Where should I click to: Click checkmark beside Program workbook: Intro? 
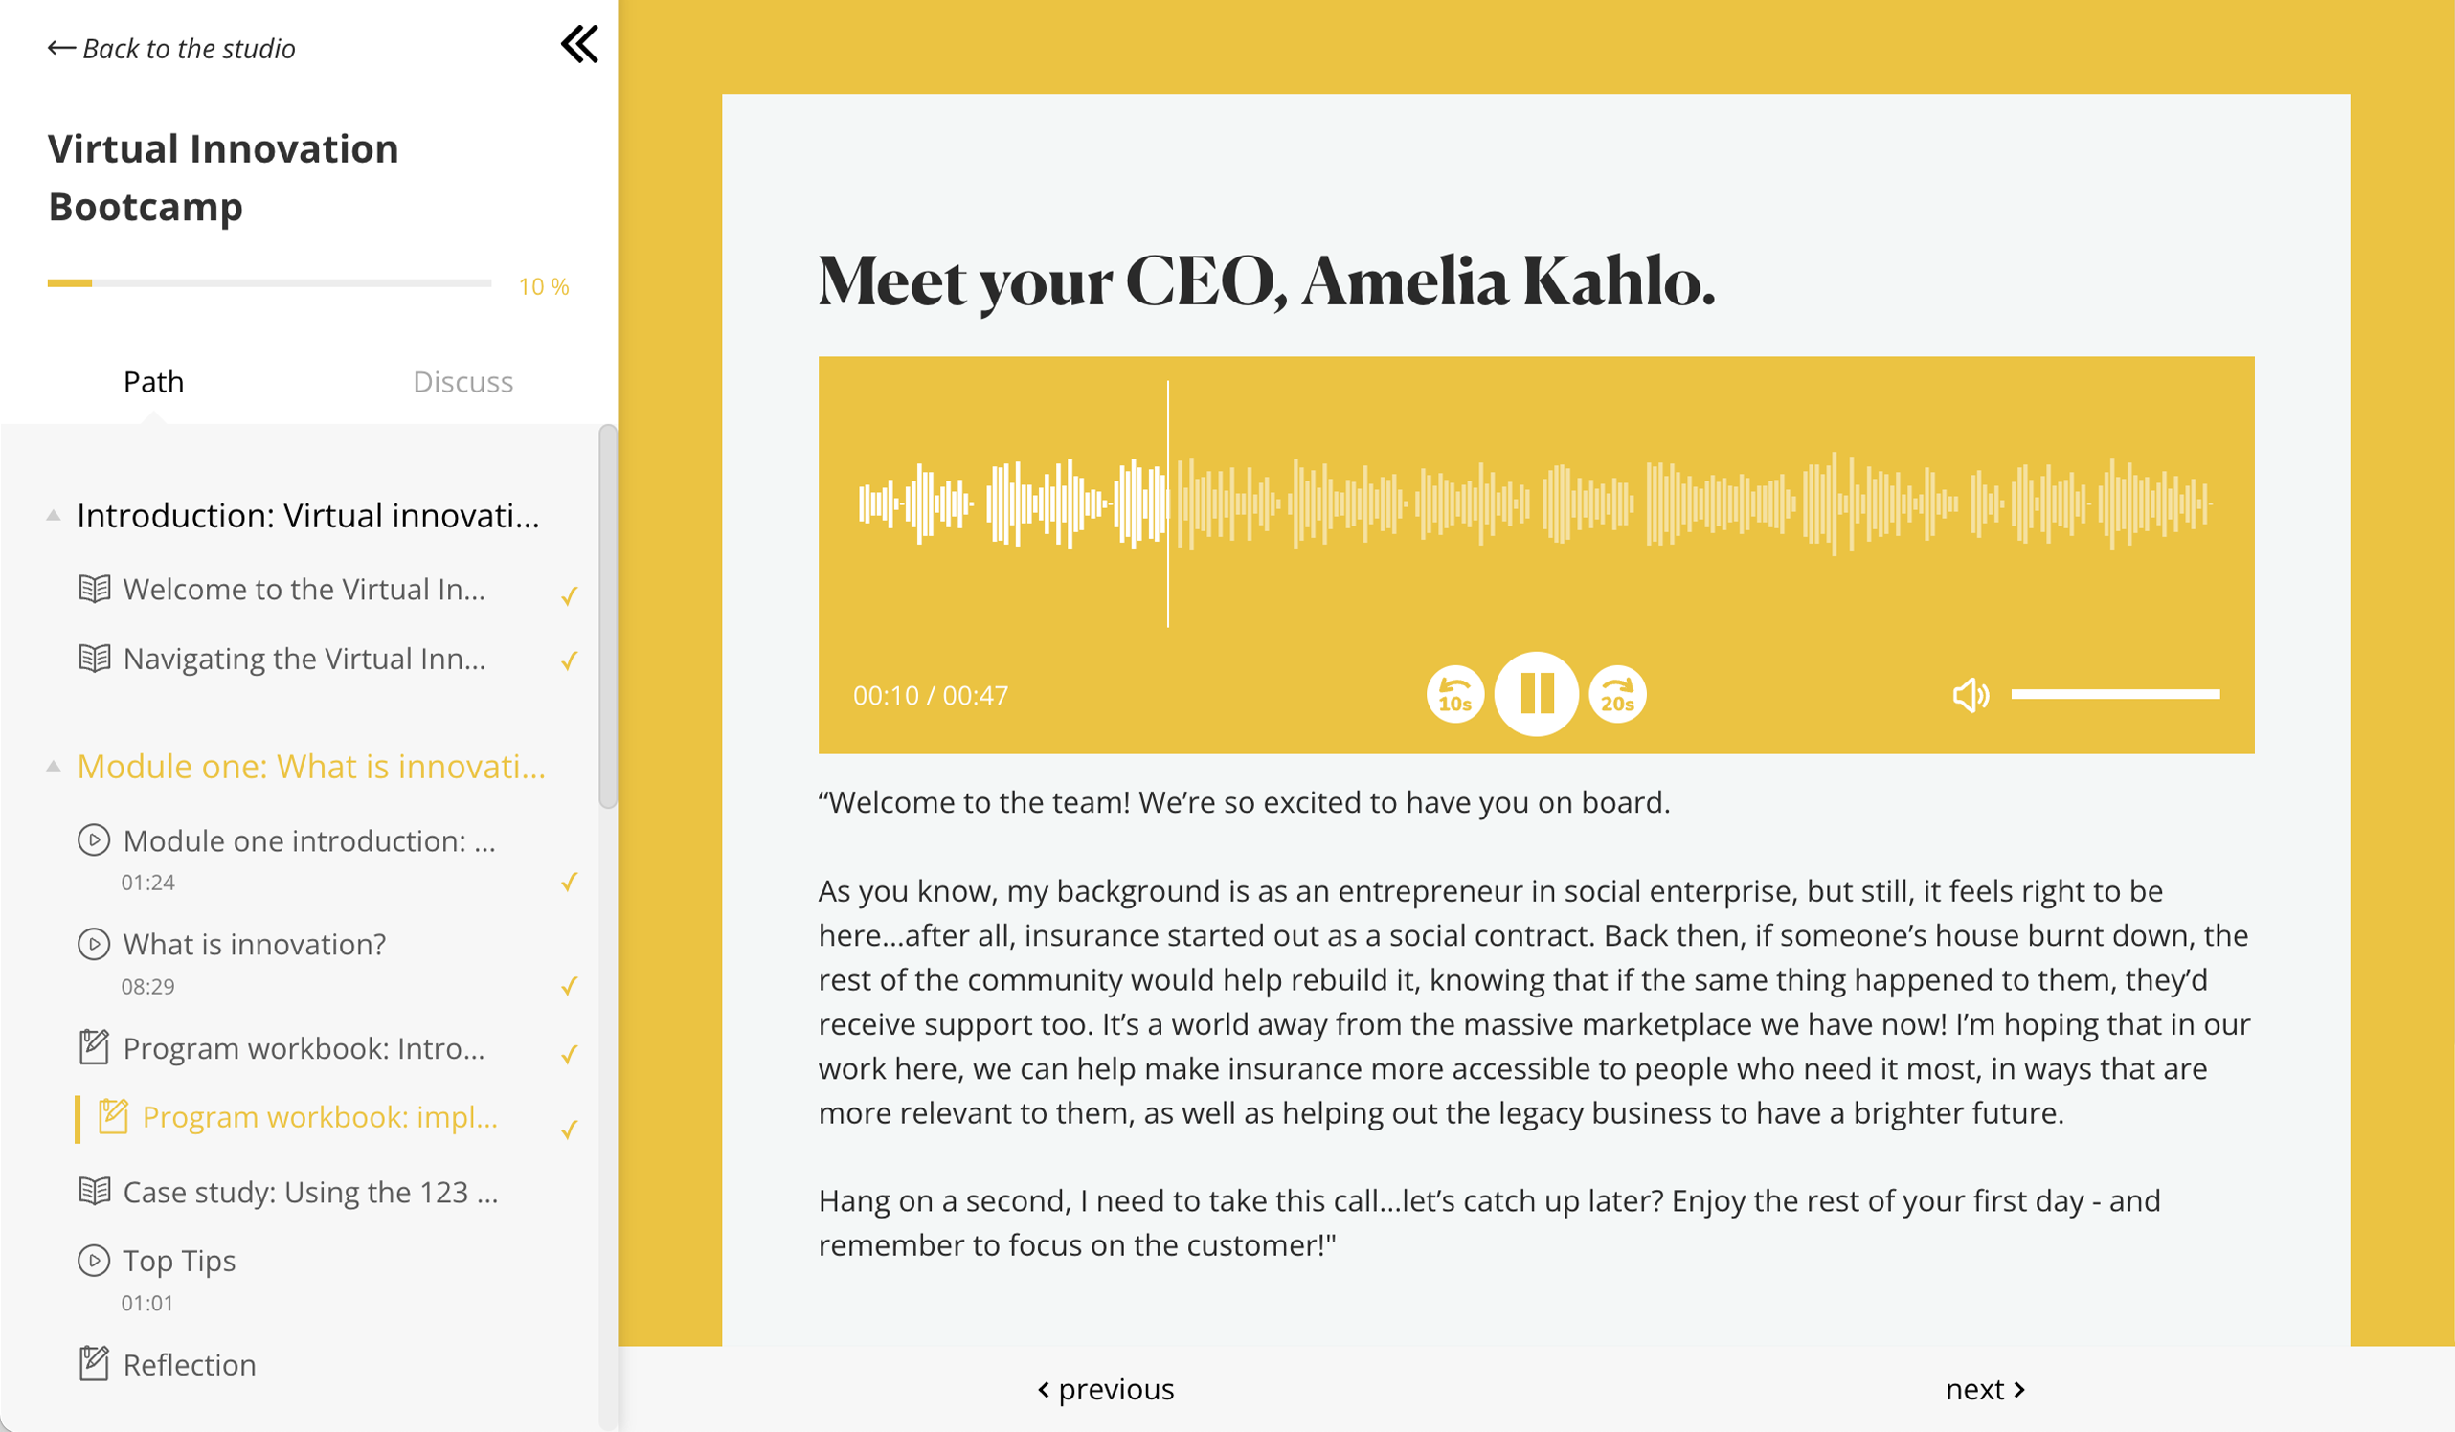pyautogui.click(x=570, y=1054)
